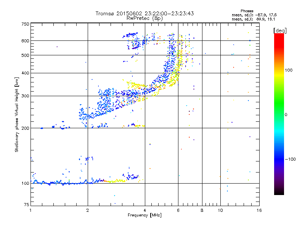The image size is (305, 229).
Task: Click the colorbar '100' tick label
Action: (289, 70)
